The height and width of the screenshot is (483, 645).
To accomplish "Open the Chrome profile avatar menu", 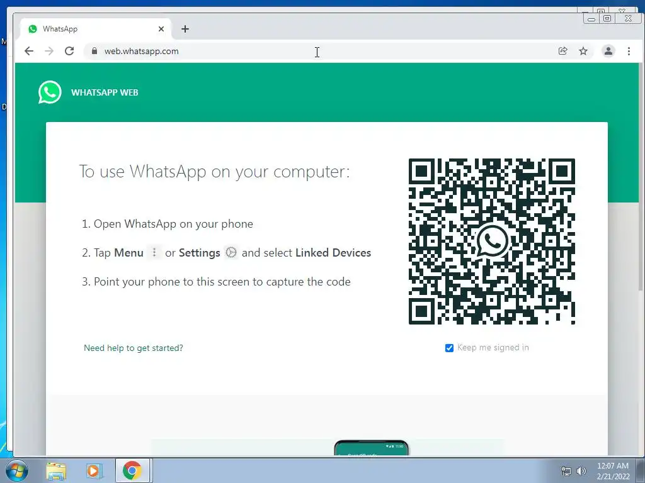I will coord(608,51).
